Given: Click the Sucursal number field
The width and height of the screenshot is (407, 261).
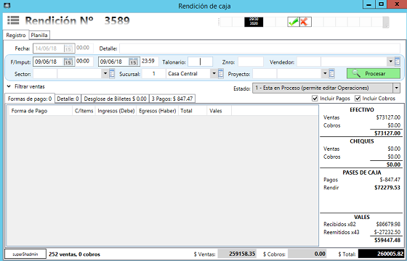Looking at the screenshot, I should tap(153, 74).
